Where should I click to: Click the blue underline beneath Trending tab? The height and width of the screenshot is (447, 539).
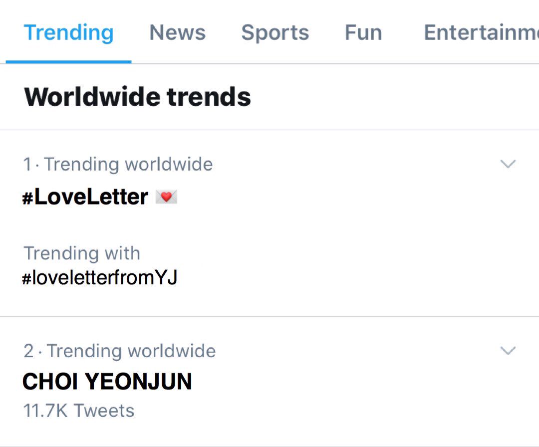pos(68,62)
